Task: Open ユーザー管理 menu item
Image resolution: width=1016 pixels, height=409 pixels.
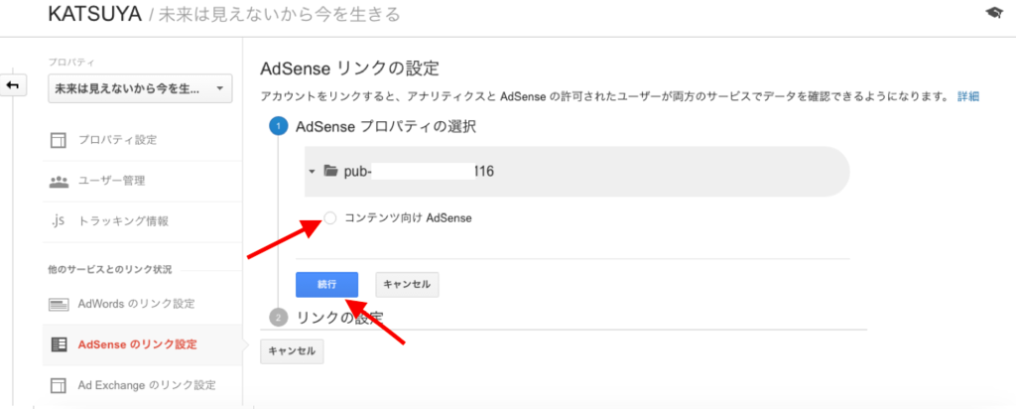Action: click(x=111, y=181)
